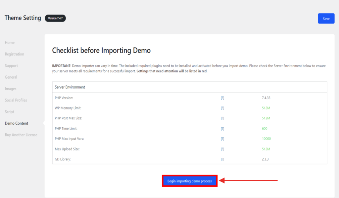This screenshot has height=198, width=339.
Task: Open the Images settings section
Action: (11, 89)
